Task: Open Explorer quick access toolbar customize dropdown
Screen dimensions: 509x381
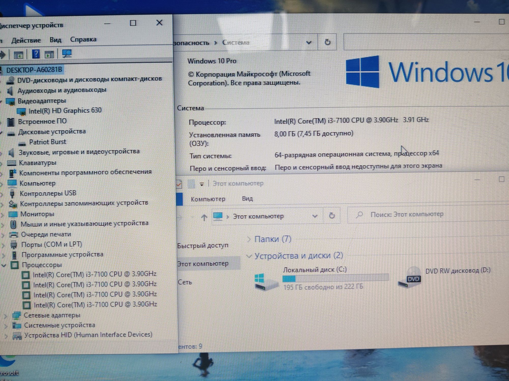Action: point(202,184)
